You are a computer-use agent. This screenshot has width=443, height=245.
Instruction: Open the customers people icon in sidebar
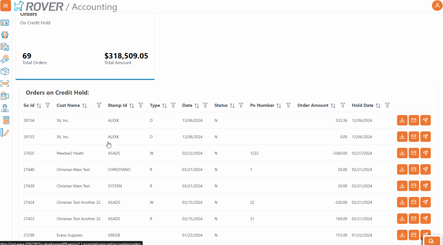tap(5, 35)
